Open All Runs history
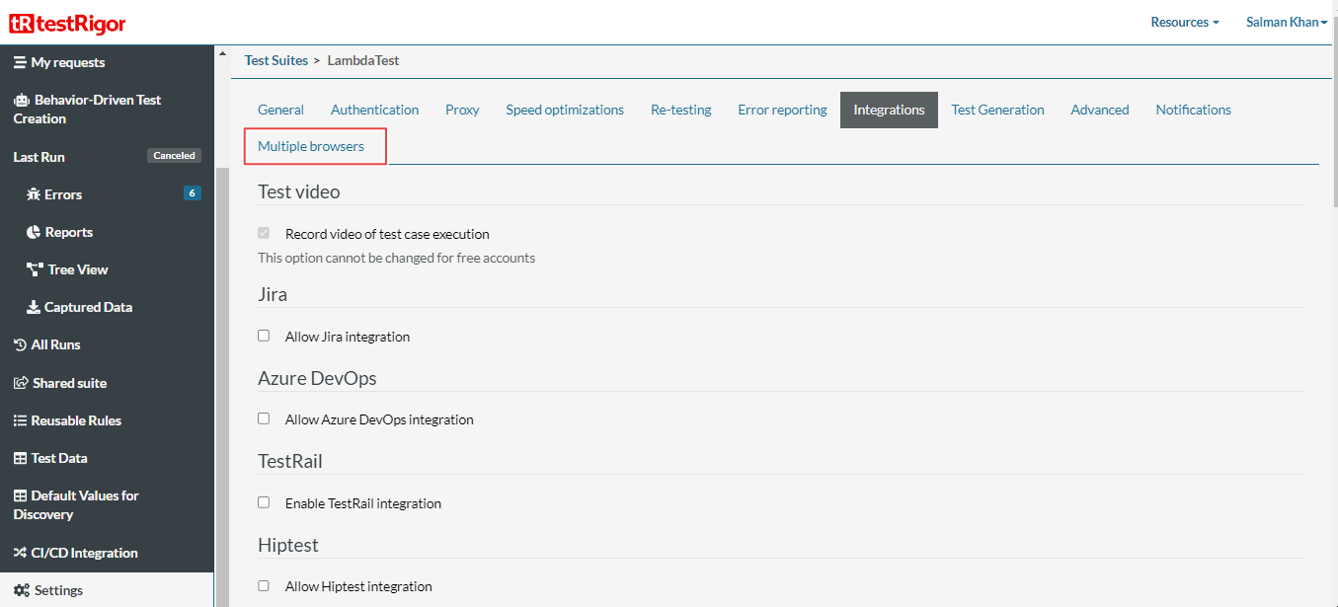1338x607 pixels. 57,343
